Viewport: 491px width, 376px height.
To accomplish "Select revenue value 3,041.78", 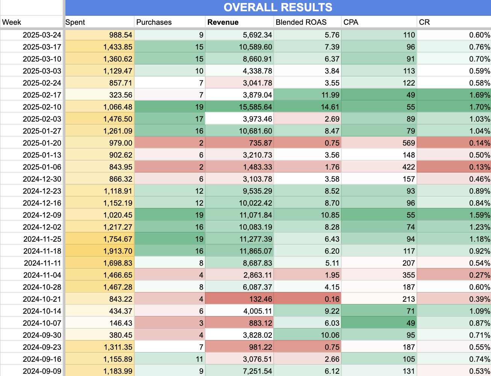I will tap(239, 83).
